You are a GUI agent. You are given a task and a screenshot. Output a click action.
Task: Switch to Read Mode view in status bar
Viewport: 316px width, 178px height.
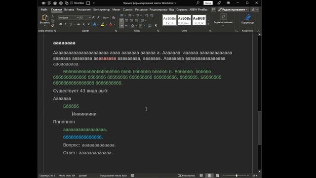coord(201,176)
